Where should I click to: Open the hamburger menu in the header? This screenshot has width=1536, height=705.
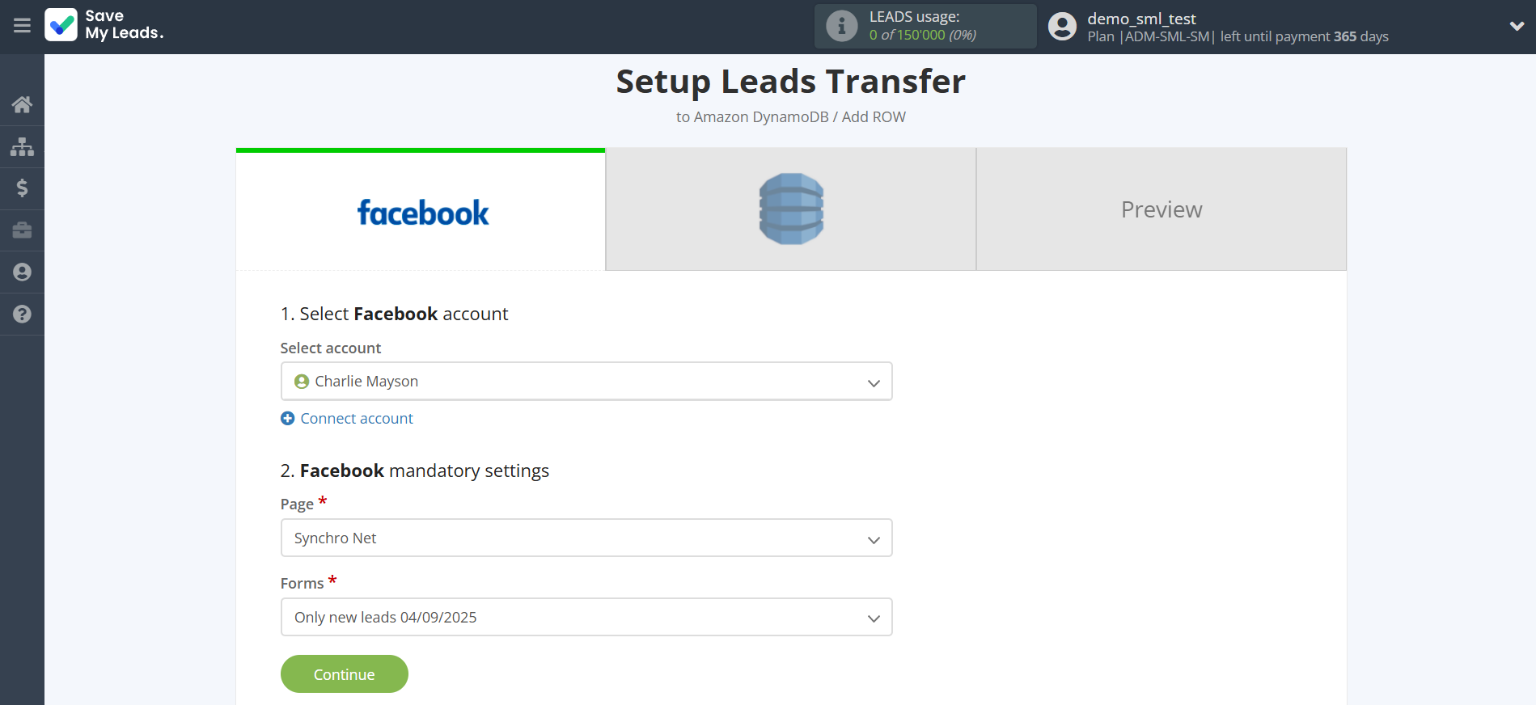(22, 26)
